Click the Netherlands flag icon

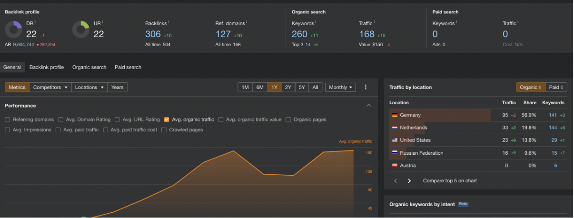pos(395,128)
